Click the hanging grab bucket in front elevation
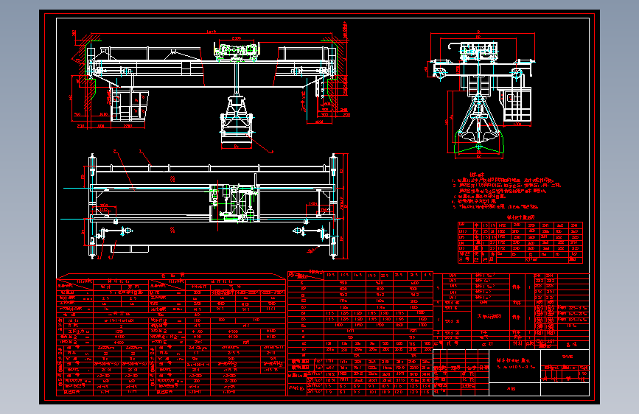 pos(237,119)
